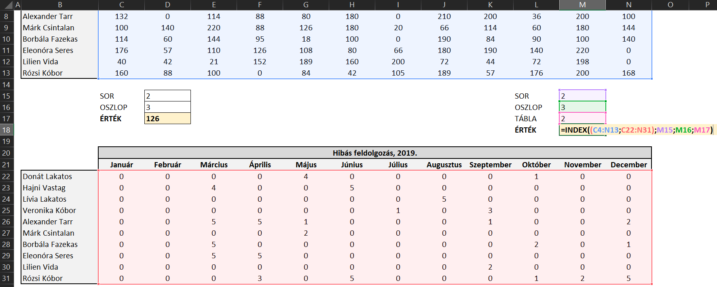Click the 'Hibás feldolgozás, 2019.' title cell
Screen dimensions: 717x287
[x=374, y=153]
